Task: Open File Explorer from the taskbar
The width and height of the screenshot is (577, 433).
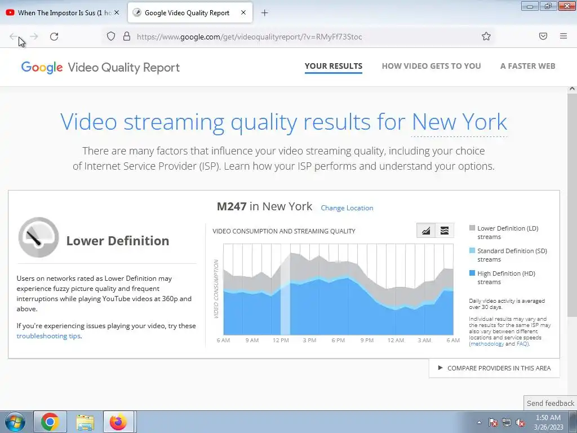Action: point(85,422)
